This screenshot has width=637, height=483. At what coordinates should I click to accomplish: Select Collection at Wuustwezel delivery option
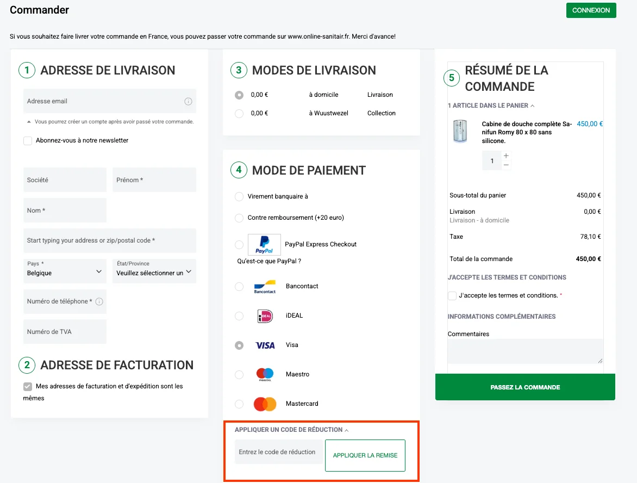point(239,114)
